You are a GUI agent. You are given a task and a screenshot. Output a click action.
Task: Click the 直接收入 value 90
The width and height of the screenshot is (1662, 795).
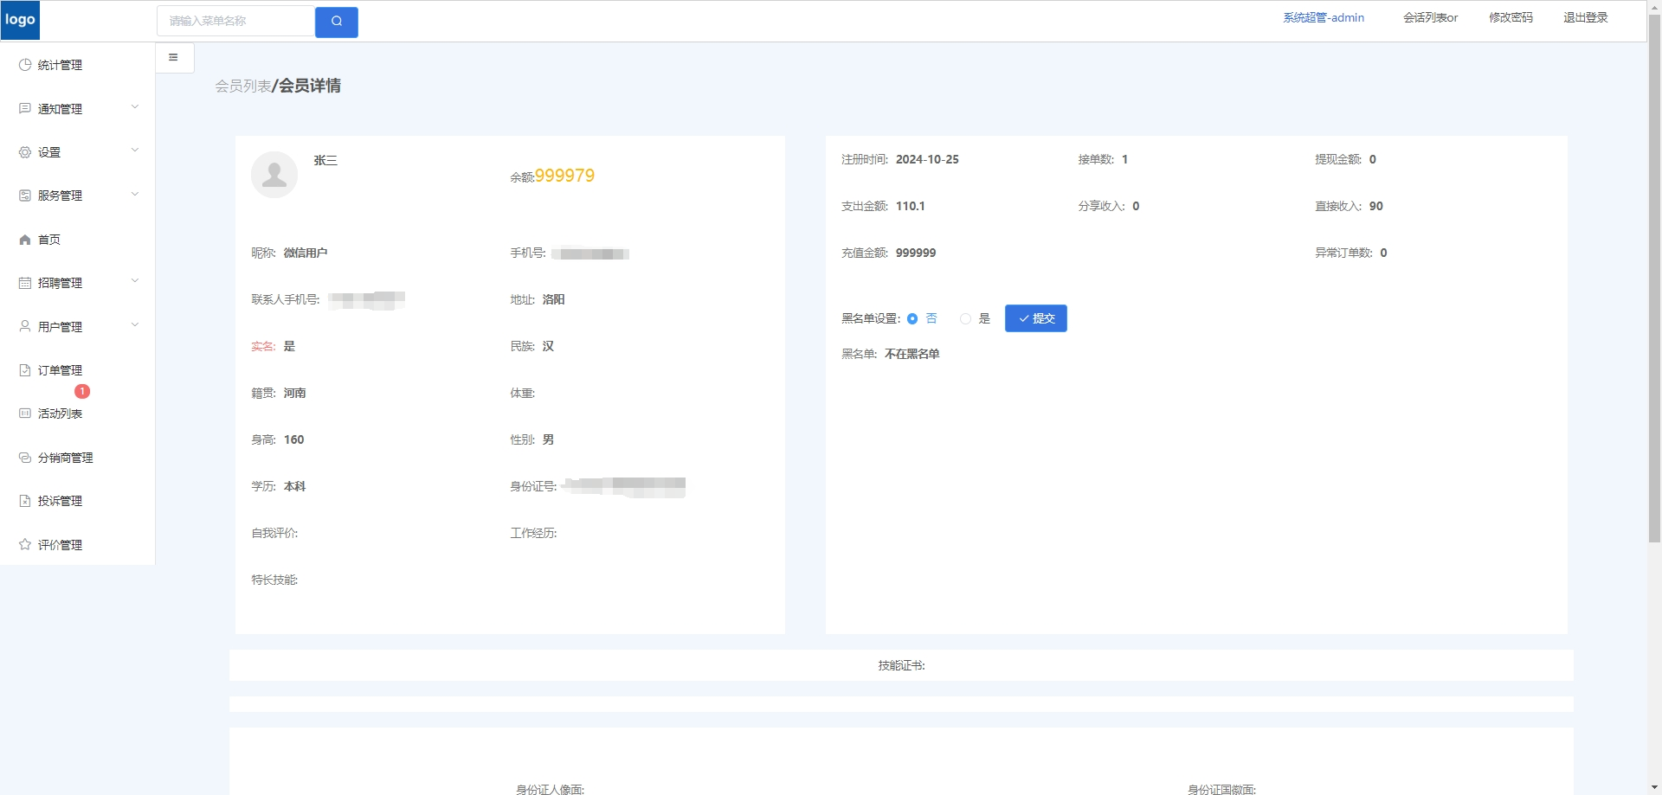click(1376, 206)
